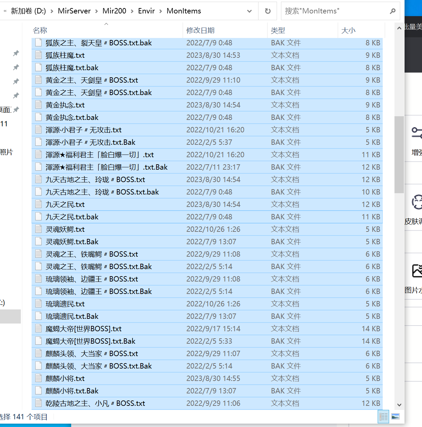Click the scrollbar down arrow
Screen dimensions: 422x427
(x=399, y=405)
